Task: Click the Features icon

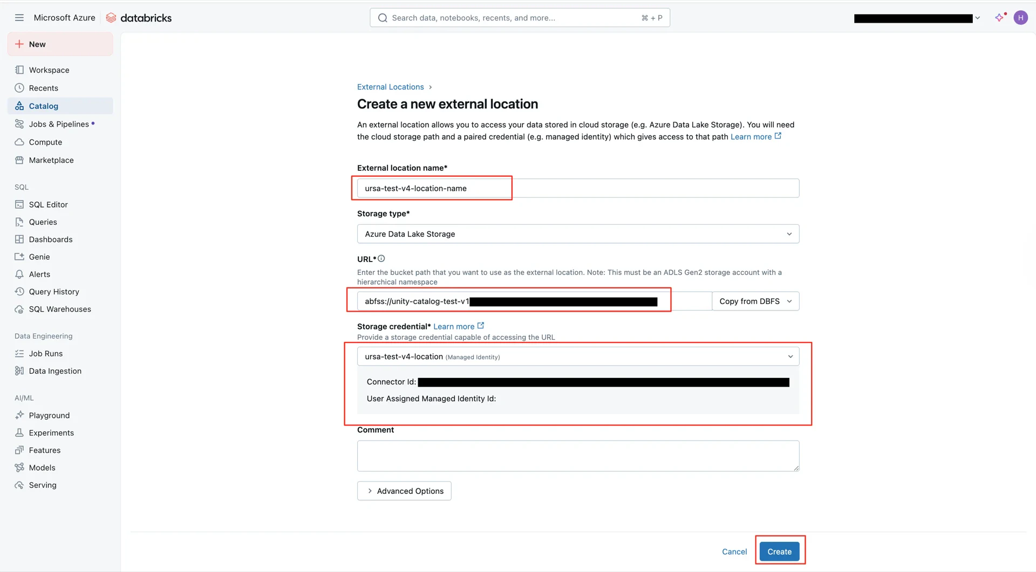Action: click(19, 450)
